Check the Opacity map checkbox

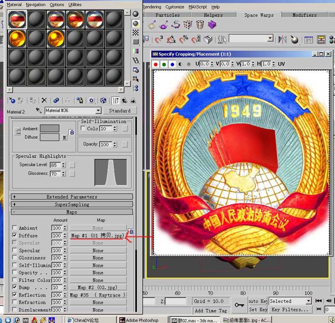coord(15,272)
